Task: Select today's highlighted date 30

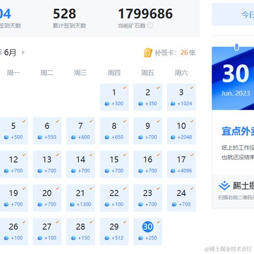Action: tap(148, 227)
